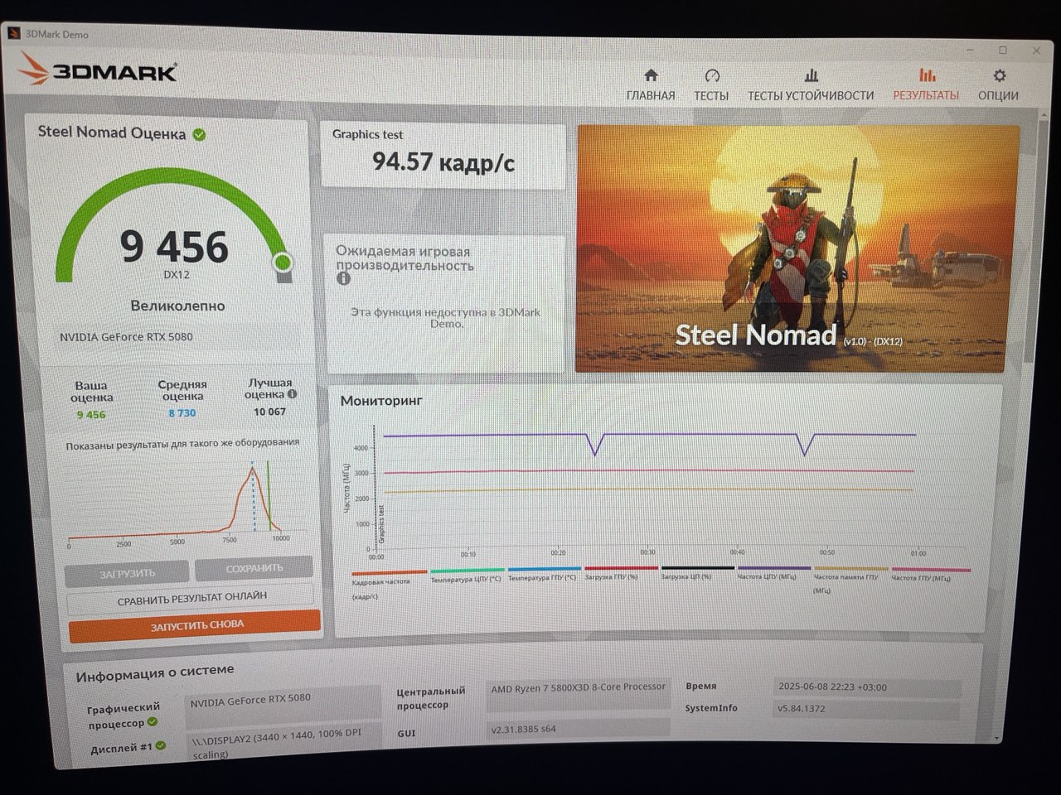Run the test again with ЗАПУСТИТЬ СНОВА
Viewport: 1061px width, 795px height.
(196, 625)
